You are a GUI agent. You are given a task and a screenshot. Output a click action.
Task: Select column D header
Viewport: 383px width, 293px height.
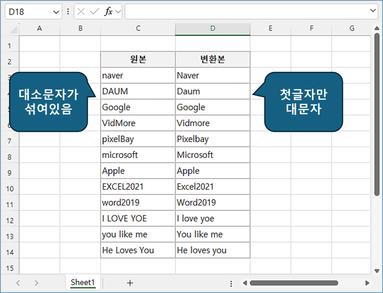tap(213, 28)
